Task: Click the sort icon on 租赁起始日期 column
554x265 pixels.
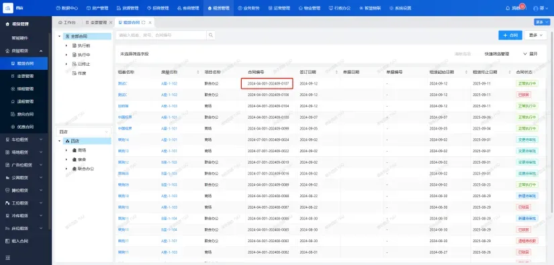Action: coord(467,72)
